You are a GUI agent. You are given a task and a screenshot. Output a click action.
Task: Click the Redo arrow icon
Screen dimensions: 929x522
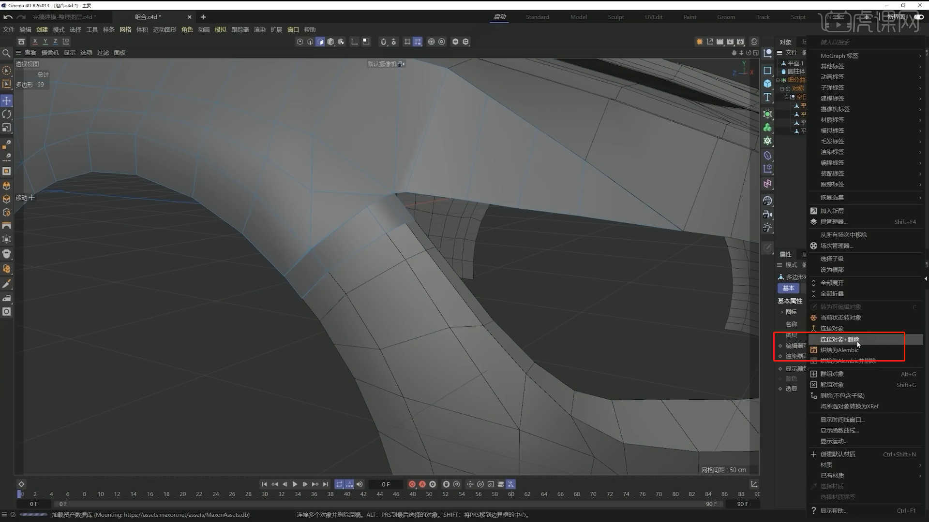21,17
